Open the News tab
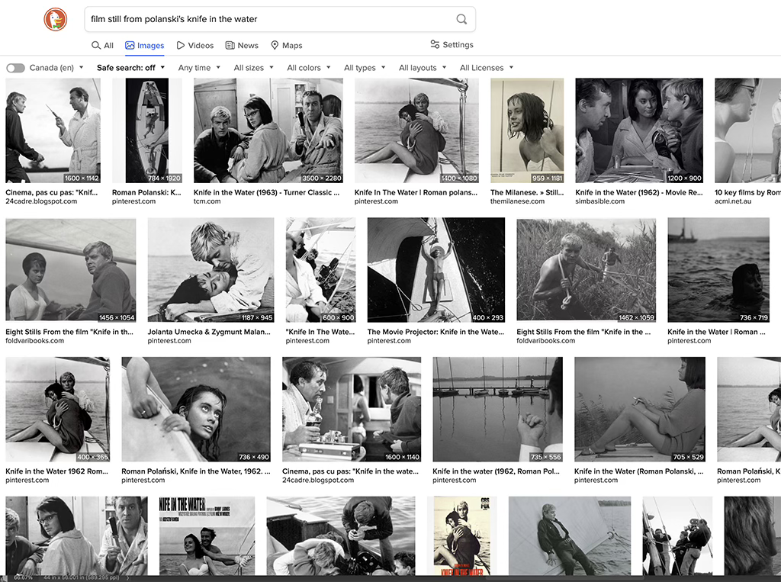This screenshot has width=781, height=582. point(242,45)
